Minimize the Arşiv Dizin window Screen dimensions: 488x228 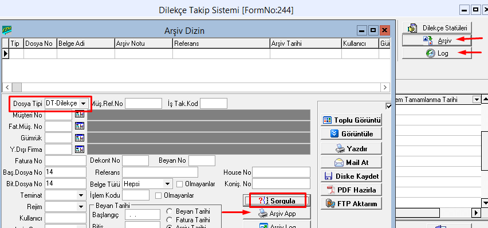click(x=362, y=30)
